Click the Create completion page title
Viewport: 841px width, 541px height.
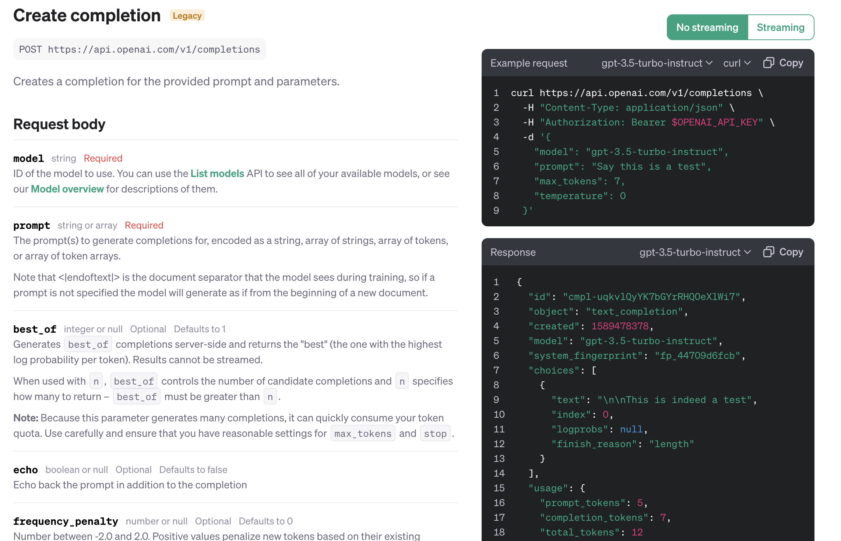pyautogui.click(x=87, y=16)
